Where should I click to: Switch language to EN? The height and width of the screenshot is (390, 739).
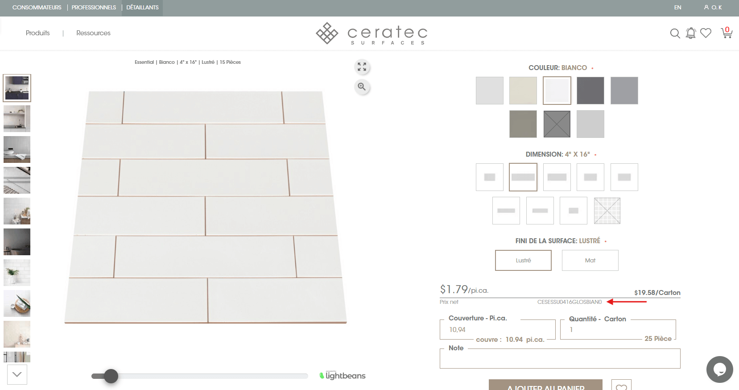pos(677,8)
